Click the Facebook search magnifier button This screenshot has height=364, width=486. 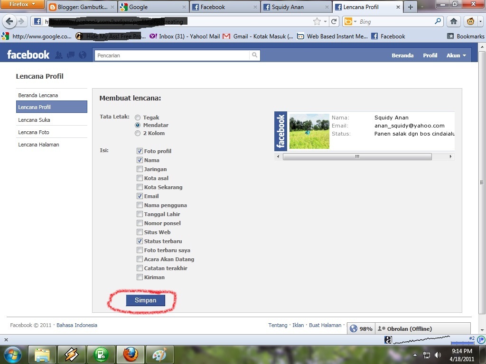(254, 55)
